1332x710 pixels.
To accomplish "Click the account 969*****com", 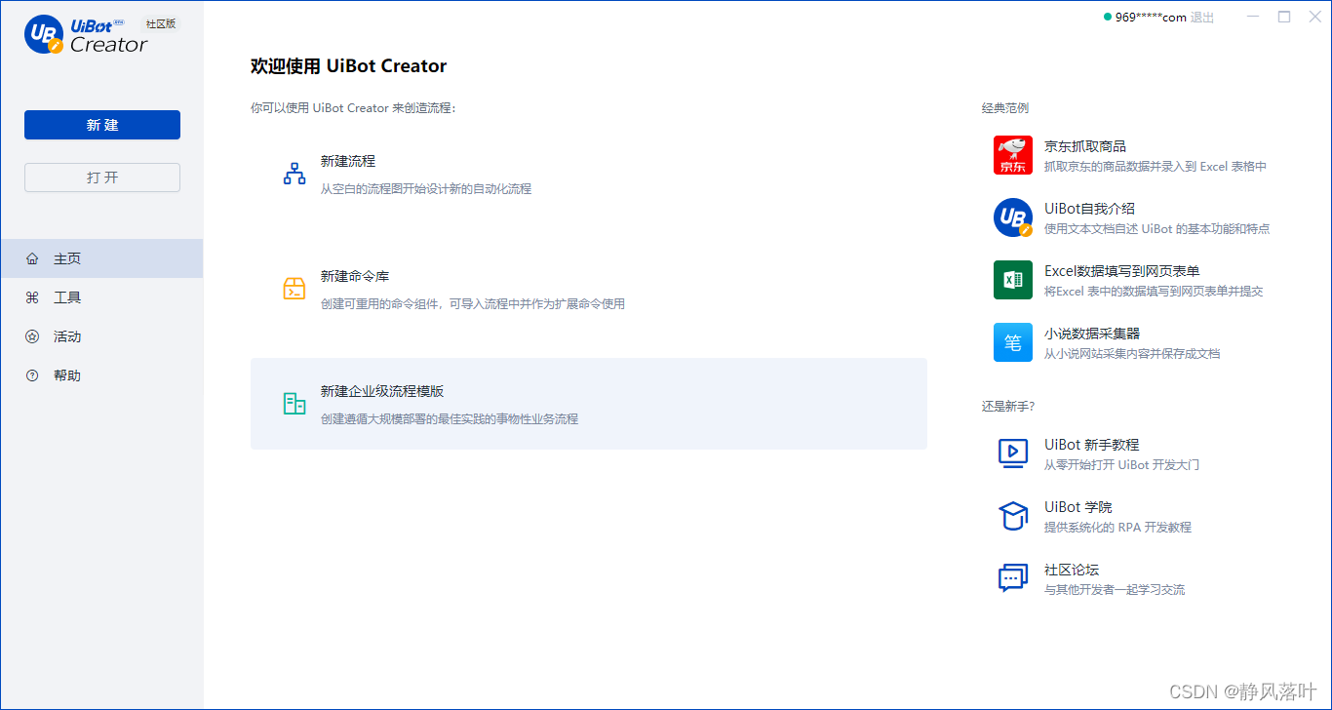I will (1151, 18).
